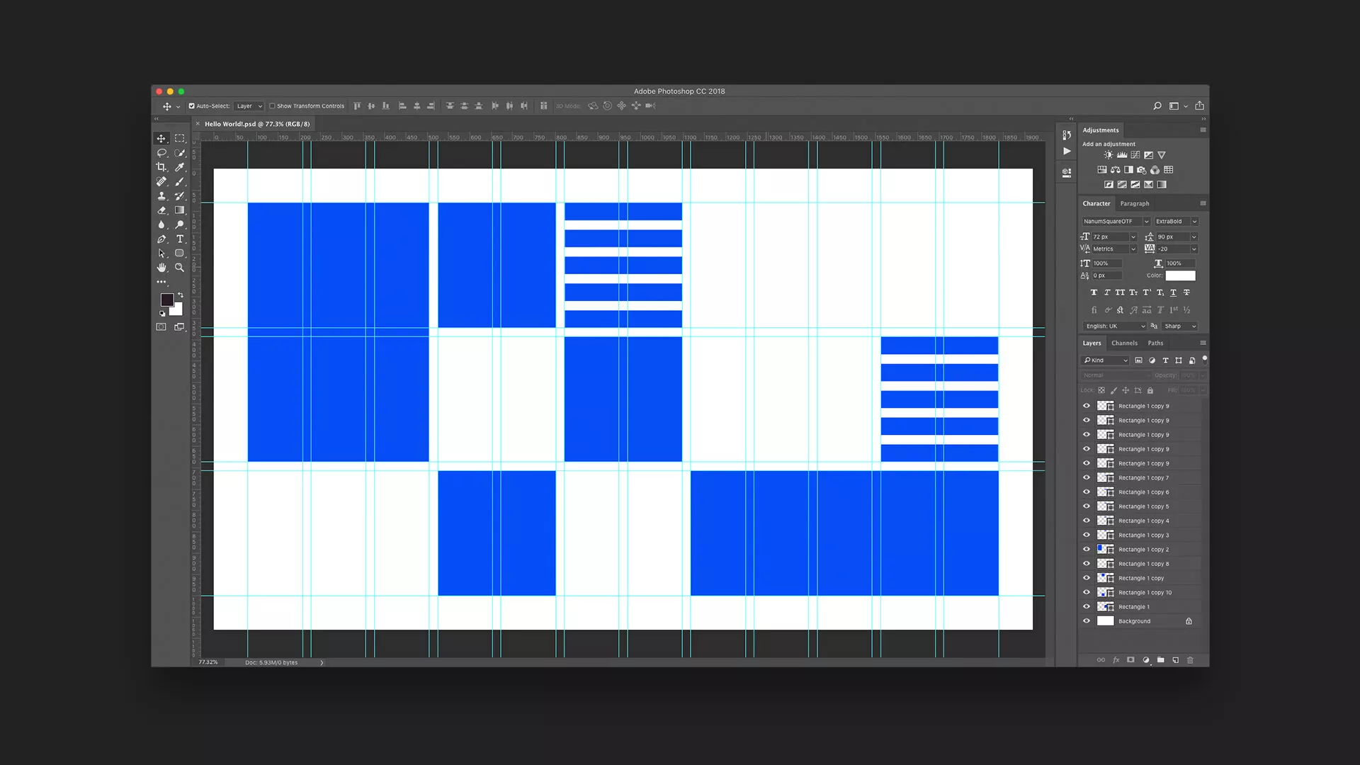The image size is (1360, 765).
Task: Select the Eraser tool
Action: (161, 210)
